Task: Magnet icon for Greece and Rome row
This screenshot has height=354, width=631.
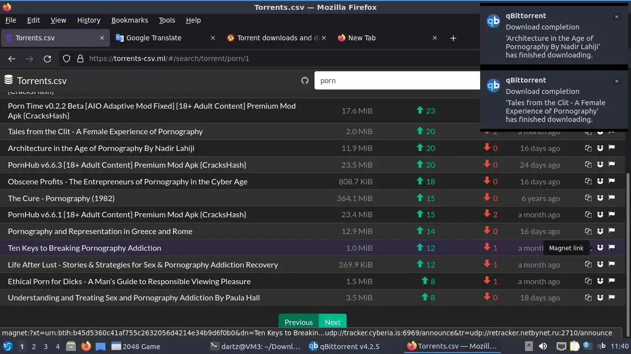Action: tap(600, 231)
